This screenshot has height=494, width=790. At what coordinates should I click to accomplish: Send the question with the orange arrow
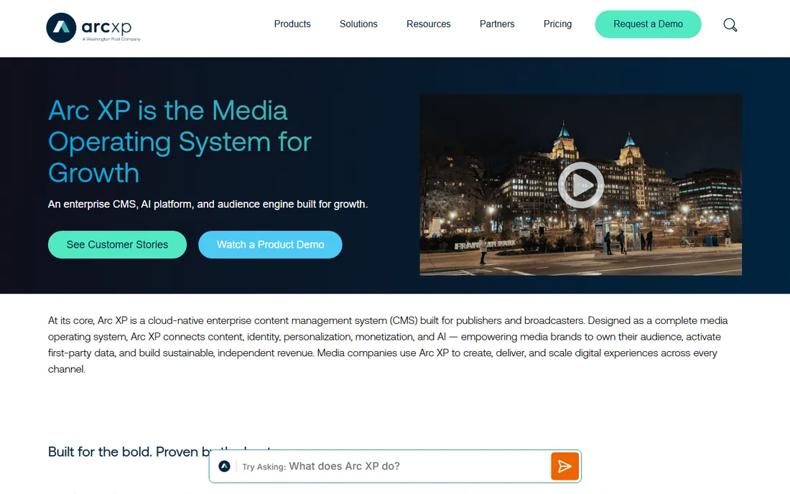(x=564, y=466)
